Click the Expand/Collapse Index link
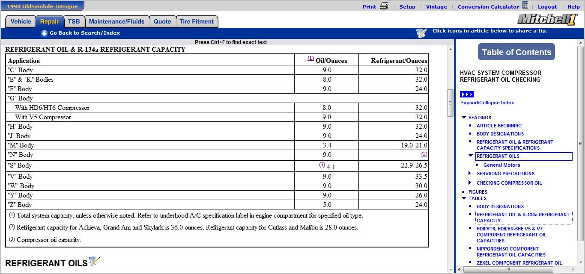This screenshot has width=585, height=274. pos(487,103)
